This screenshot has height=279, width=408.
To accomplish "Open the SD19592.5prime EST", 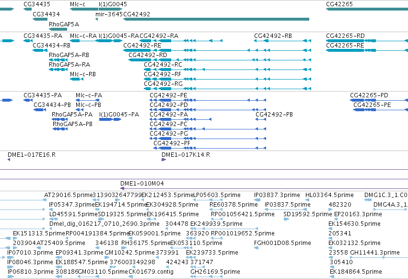I will click(x=308, y=214).
